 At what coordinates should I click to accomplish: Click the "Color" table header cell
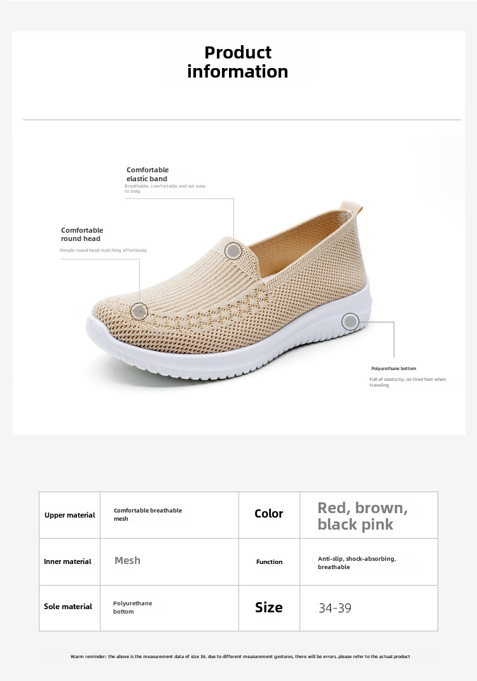[269, 514]
